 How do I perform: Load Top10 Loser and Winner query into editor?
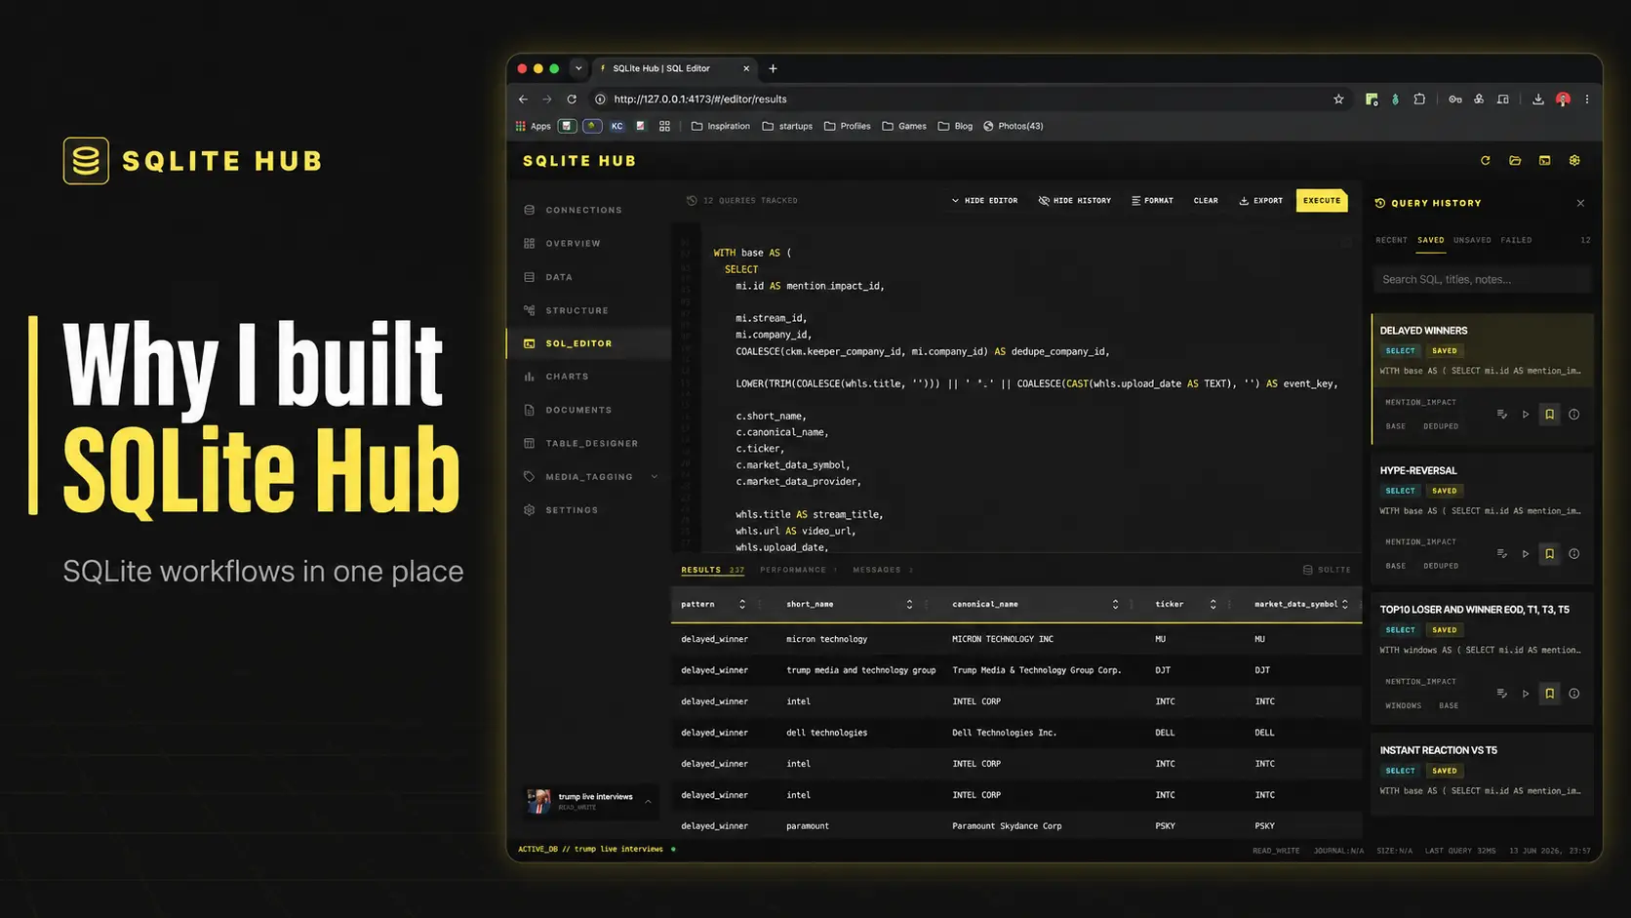click(x=1502, y=694)
